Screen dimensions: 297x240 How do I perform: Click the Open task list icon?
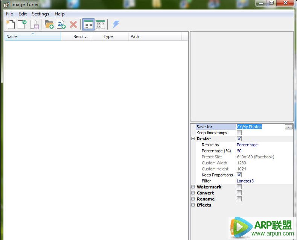[22, 24]
